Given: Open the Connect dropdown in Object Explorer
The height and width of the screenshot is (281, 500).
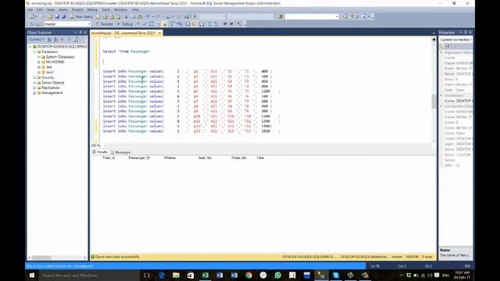Looking at the screenshot, I should coord(37,40).
